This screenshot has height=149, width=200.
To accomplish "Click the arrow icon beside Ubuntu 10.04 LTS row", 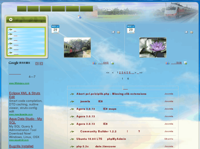I will point(72,139).
